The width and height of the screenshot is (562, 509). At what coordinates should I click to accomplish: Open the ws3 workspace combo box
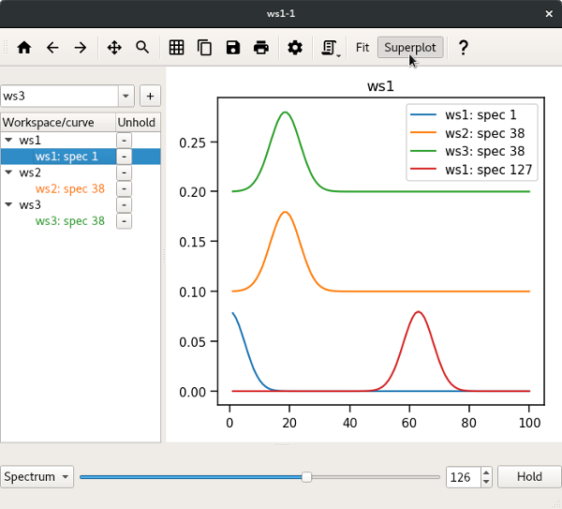[67, 96]
